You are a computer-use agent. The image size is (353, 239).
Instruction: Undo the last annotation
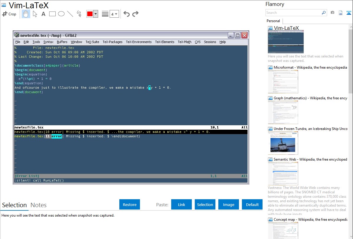126,14
